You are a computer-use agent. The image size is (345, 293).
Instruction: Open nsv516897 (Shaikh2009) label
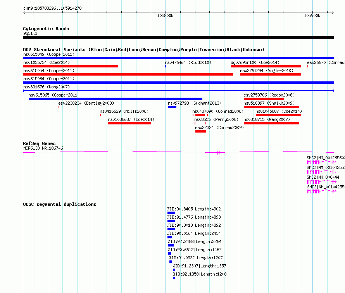269,103
